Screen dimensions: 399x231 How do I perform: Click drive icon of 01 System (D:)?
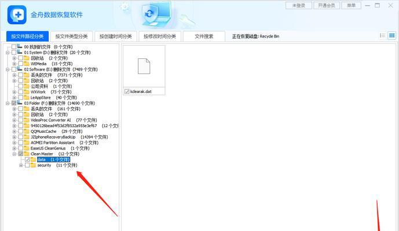20,53
